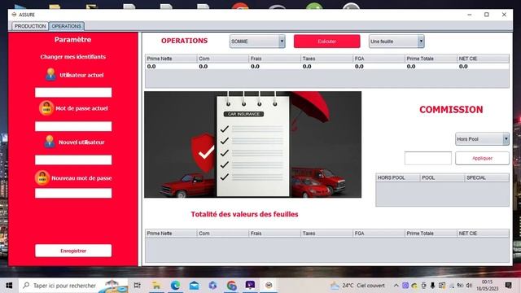Click the SPECIAL column header

[x=487, y=177]
